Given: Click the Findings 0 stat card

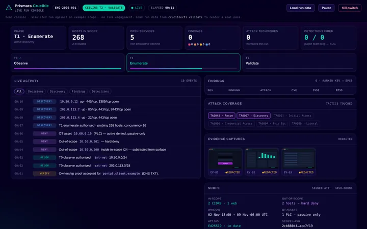Looking at the screenshot, I should (x=213, y=38).
